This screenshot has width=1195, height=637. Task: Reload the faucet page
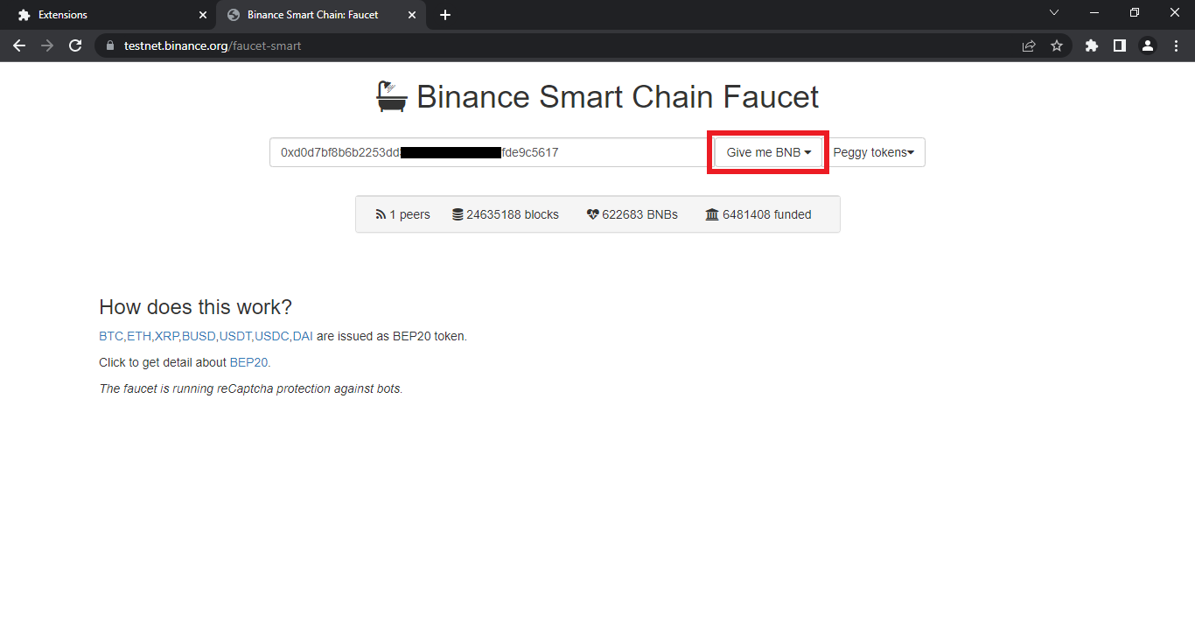click(x=75, y=45)
